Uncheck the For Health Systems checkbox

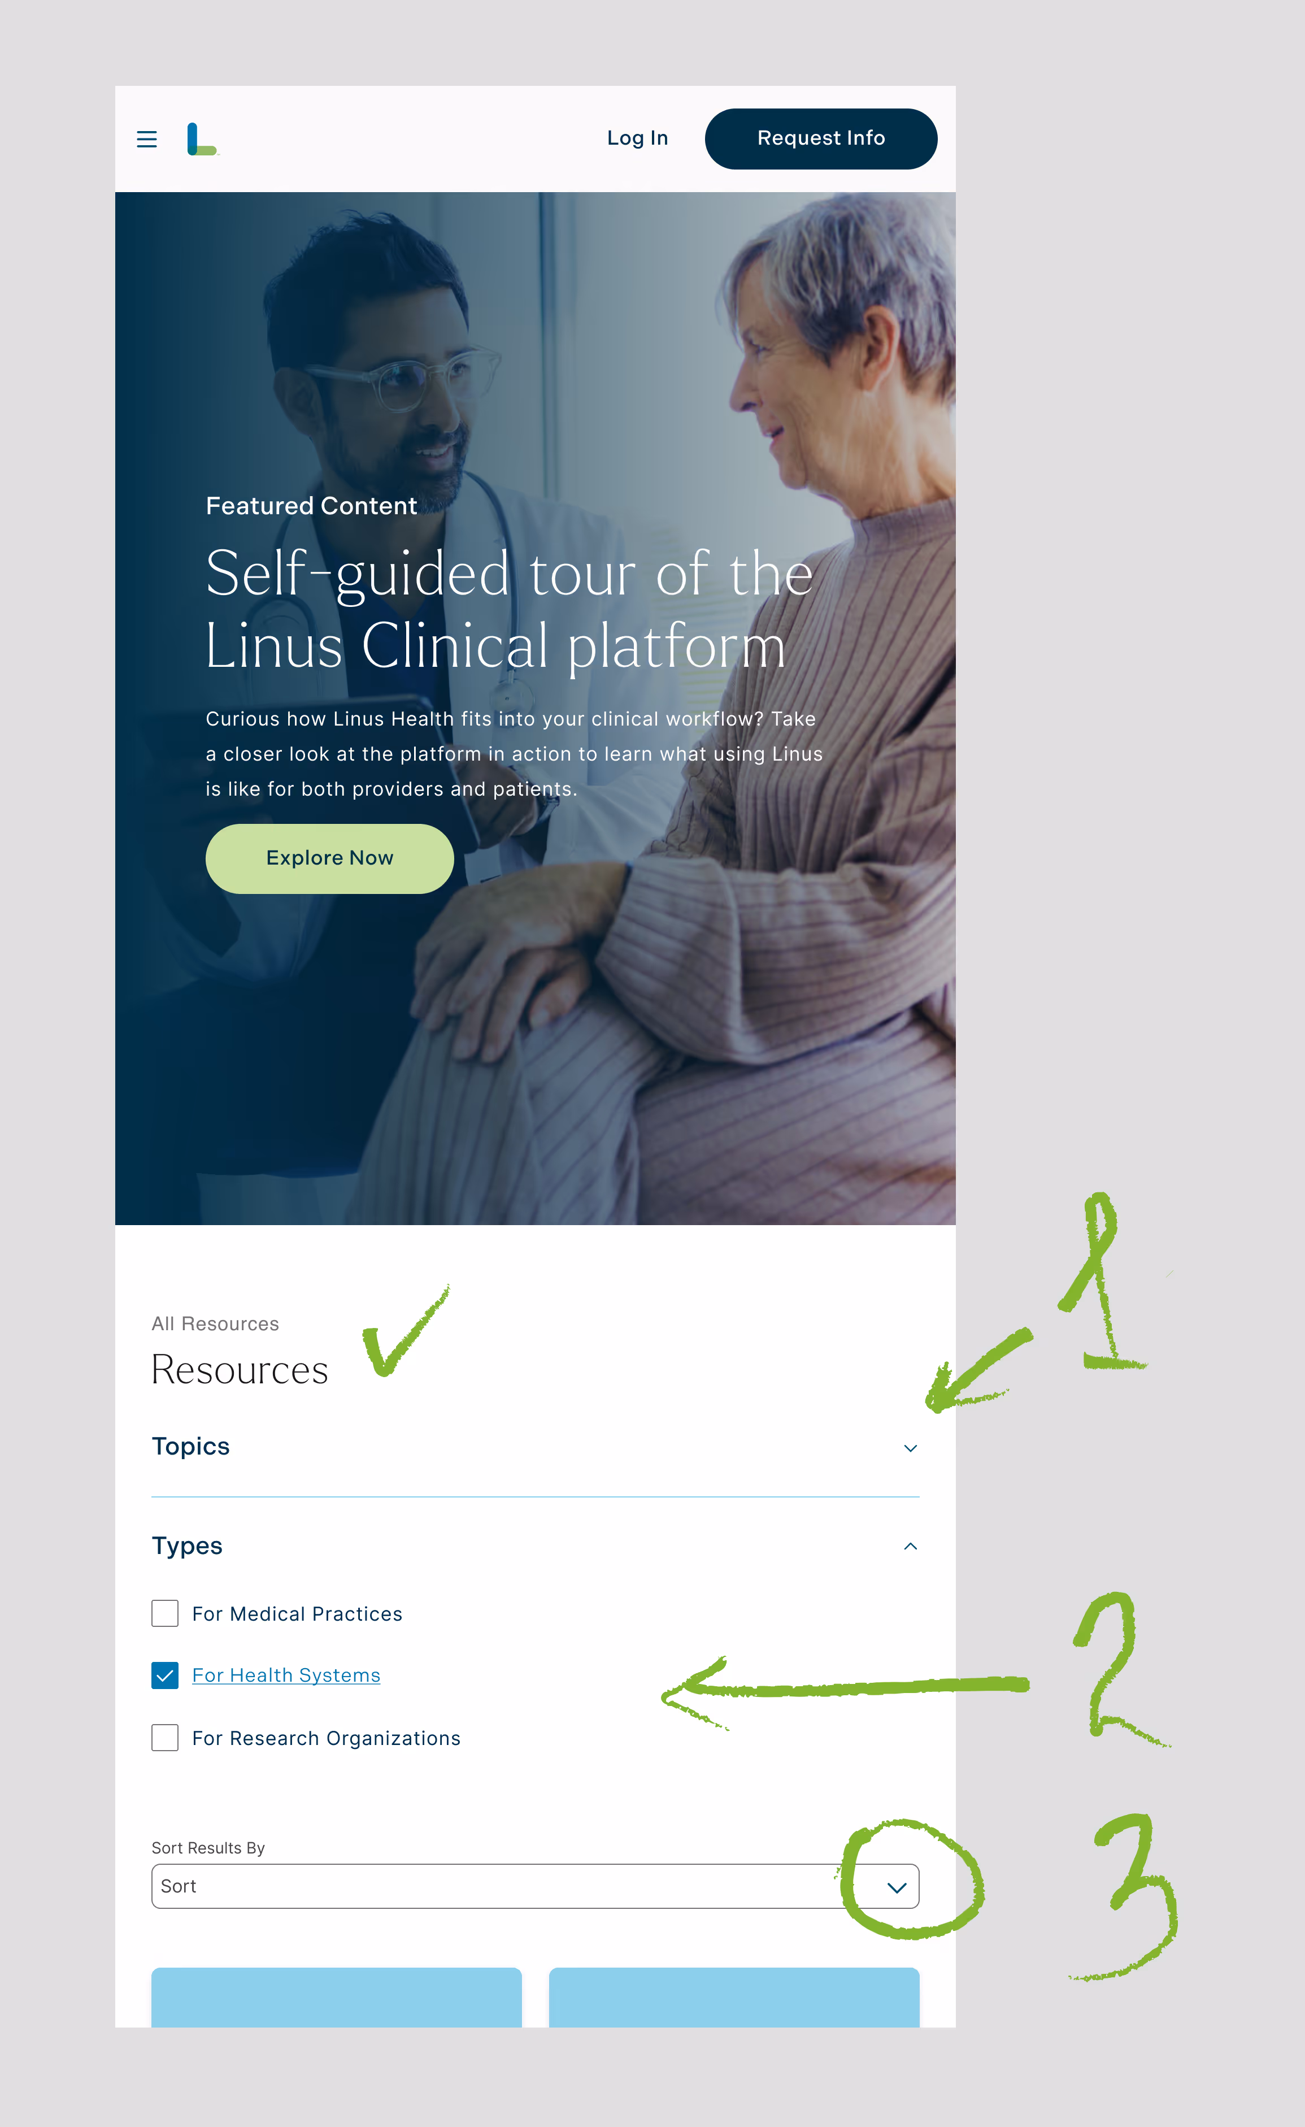[165, 1675]
